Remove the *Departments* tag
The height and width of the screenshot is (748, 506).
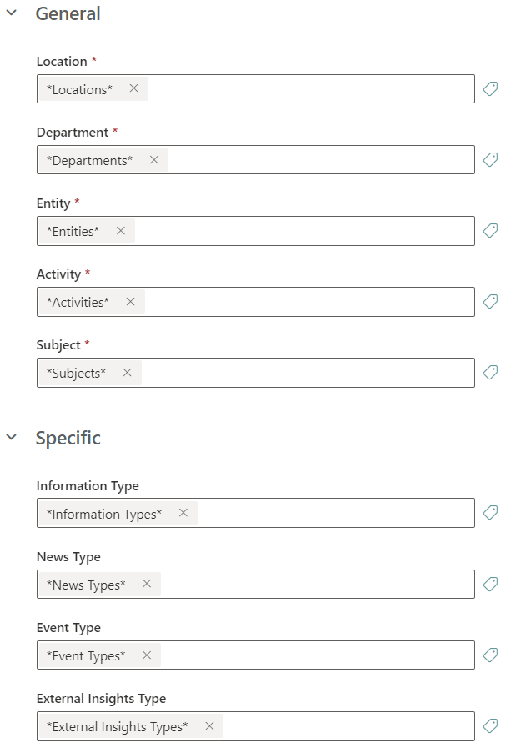154,160
